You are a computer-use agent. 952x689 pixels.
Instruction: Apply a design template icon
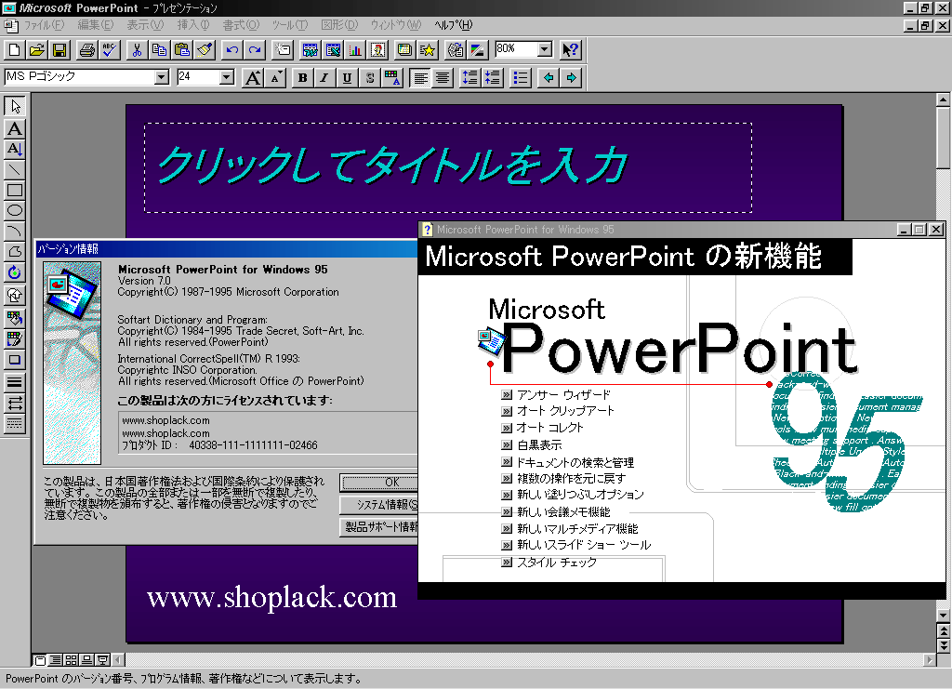pyautogui.click(x=404, y=50)
